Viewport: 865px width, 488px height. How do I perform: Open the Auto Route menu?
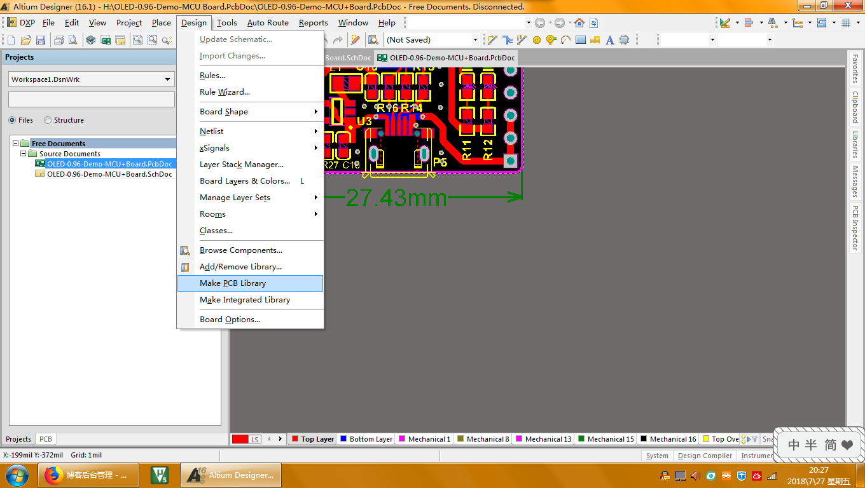click(268, 23)
